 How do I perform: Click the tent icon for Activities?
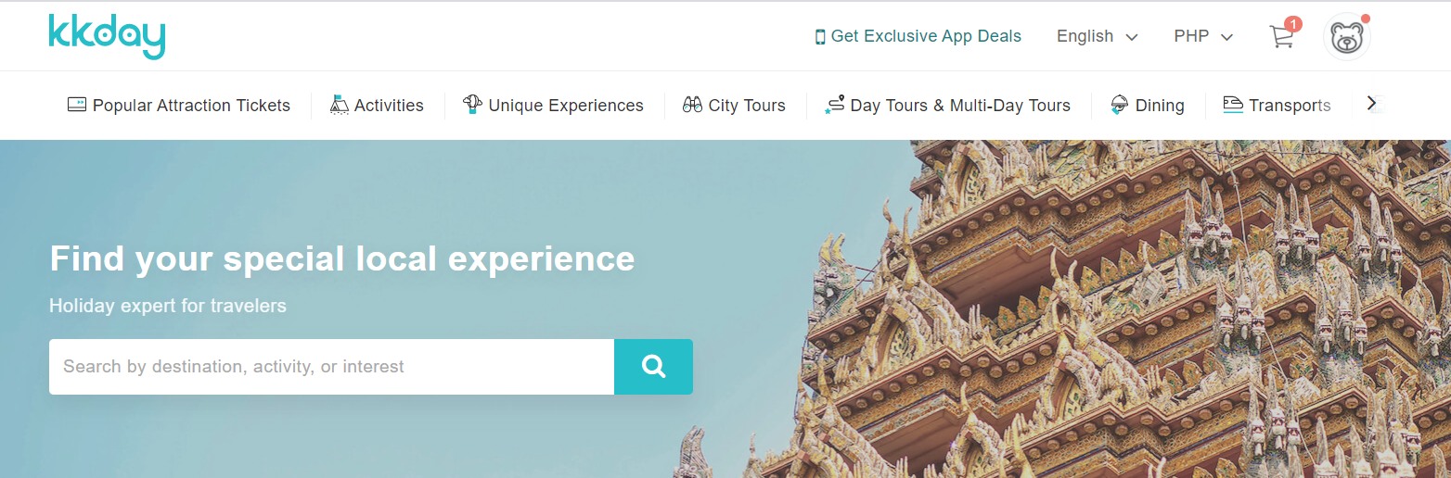pos(340,104)
